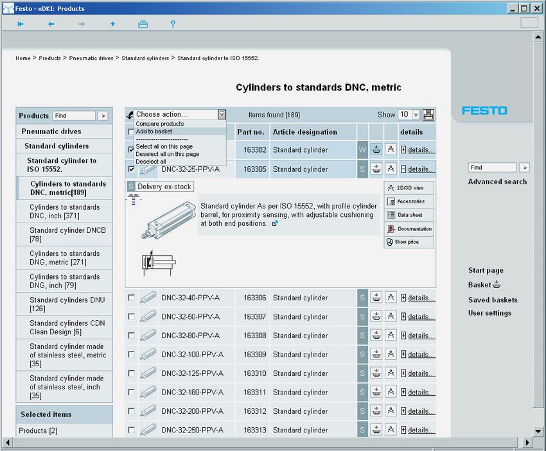Image resolution: width=546 pixels, height=451 pixels.
Task: Add DNC-32-50-PPV-A to basket
Action: [x=376, y=316]
